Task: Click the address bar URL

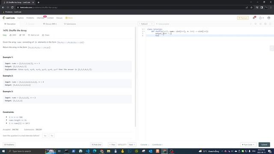Action: [x=39, y=8]
